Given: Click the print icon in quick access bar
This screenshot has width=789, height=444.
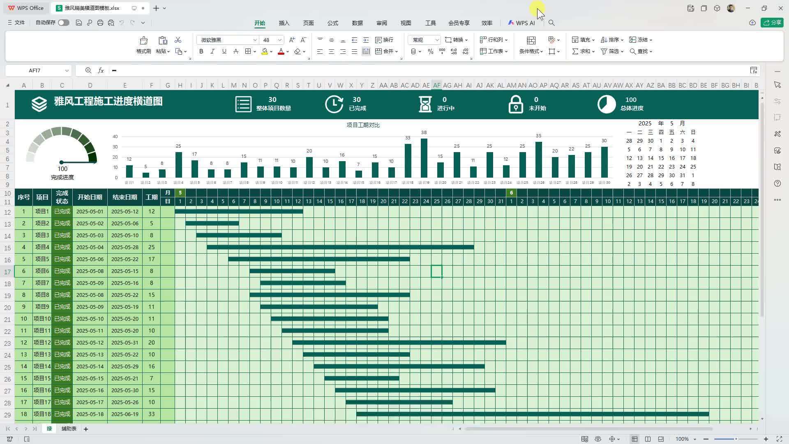Looking at the screenshot, I should point(100,23).
